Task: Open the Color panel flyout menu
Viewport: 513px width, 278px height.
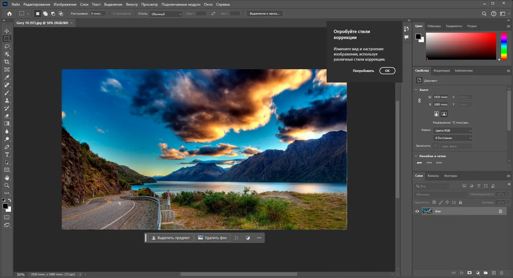Action: click(508, 26)
